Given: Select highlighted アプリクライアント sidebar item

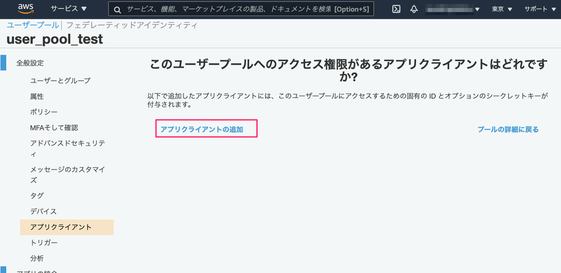Looking at the screenshot, I should pos(67,227).
